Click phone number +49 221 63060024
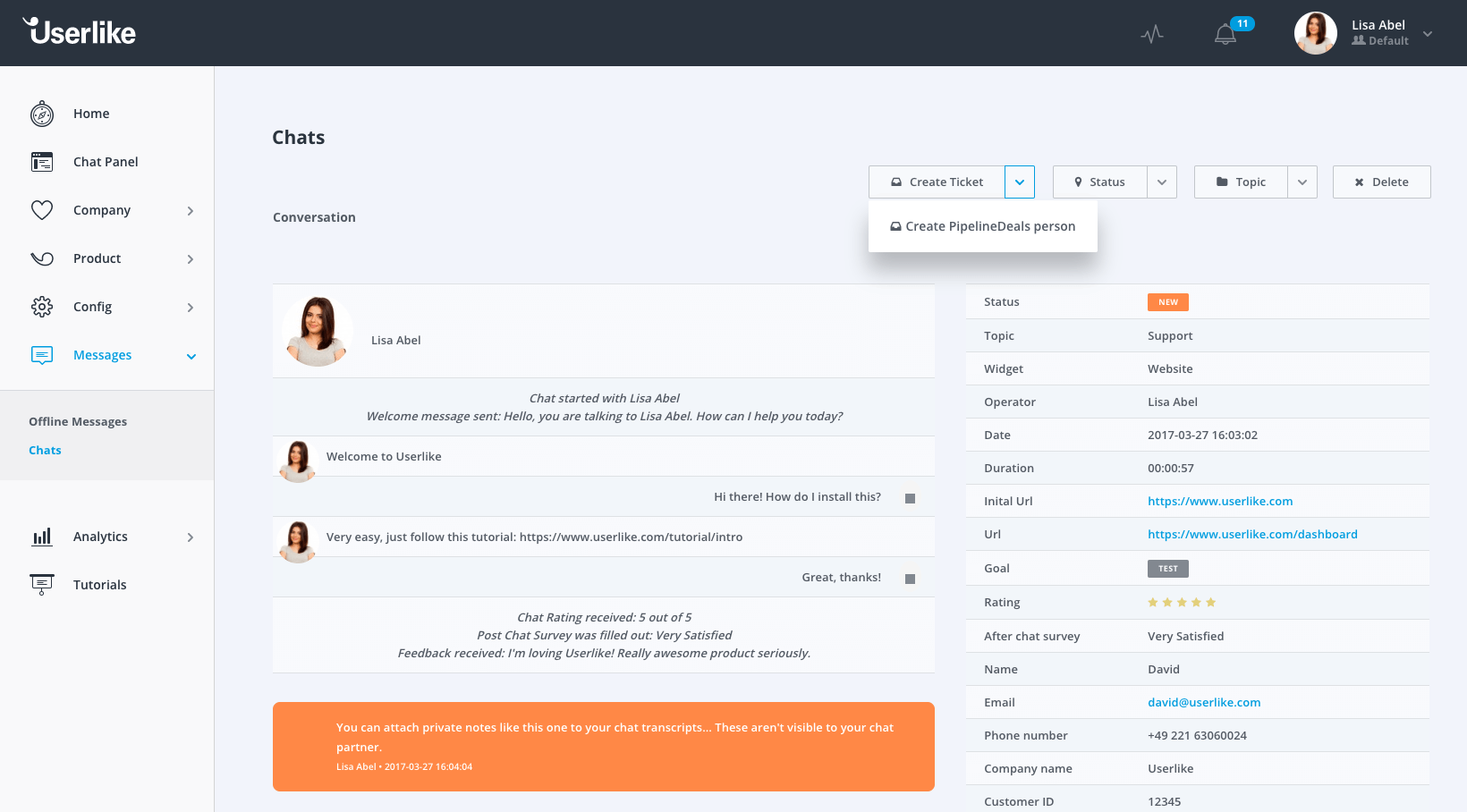 pyautogui.click(x=1197, y=735)
